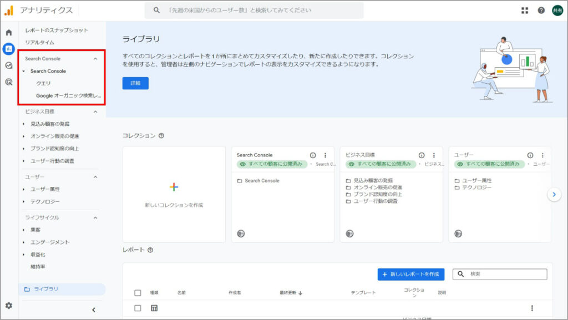Click the help icon next to レポート heading
This screenshot has width=568, height=320.
[x=150, y=250]
